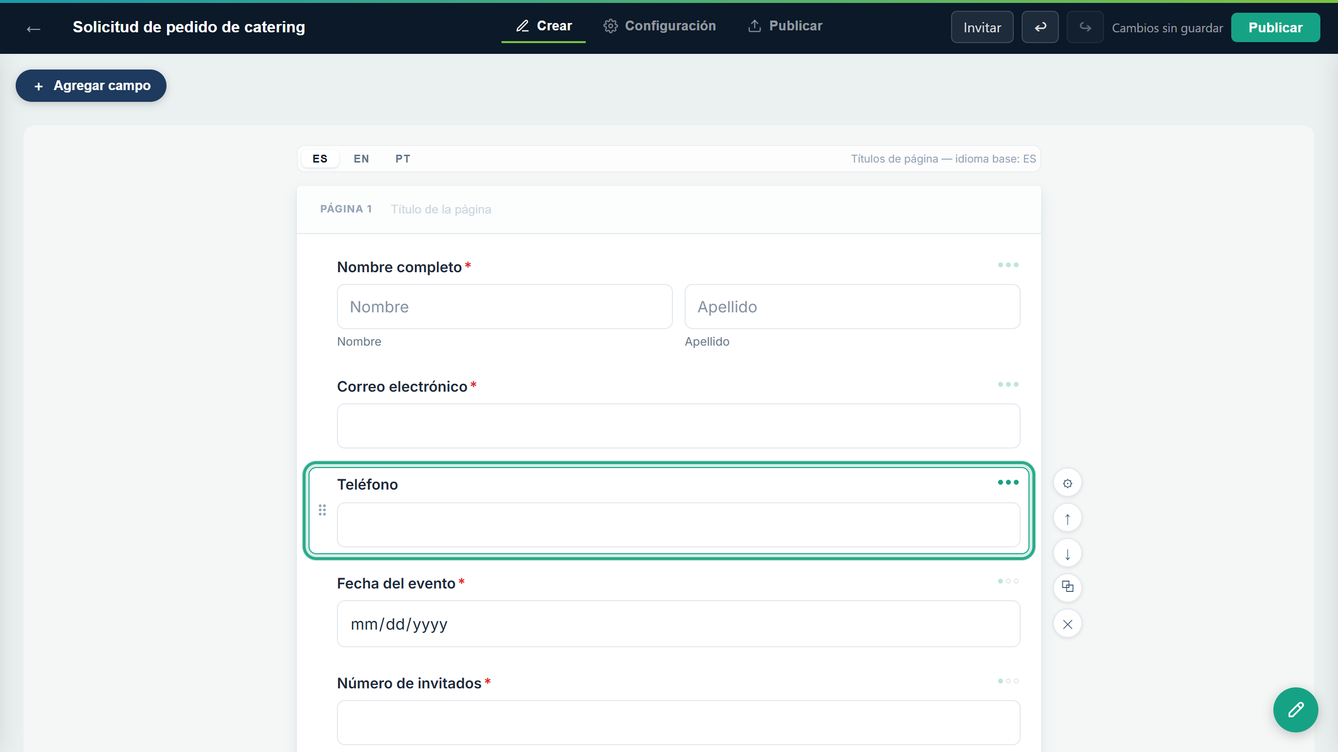Click the Nombre completo label
This screenshot has width=1338, height=752.
400,267
